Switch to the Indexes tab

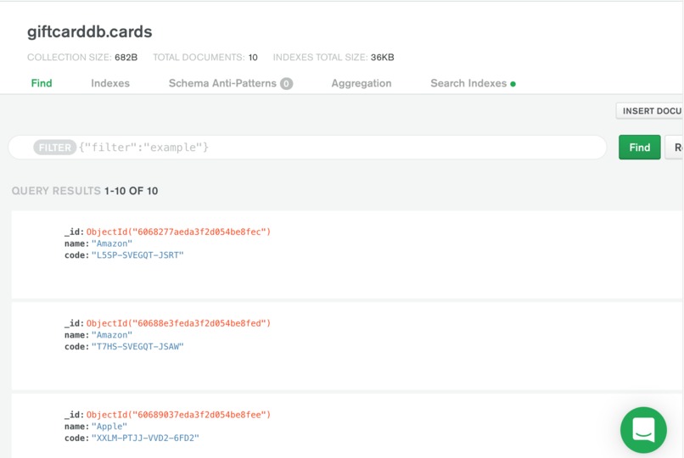pos(110,83)
